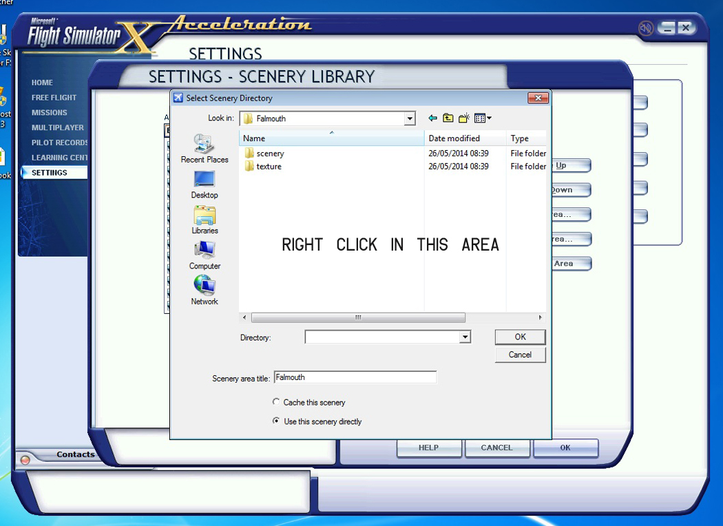Open LEARNING CENTER in sidebar
Screen dimensions: 723x526
tap(59, 158)
